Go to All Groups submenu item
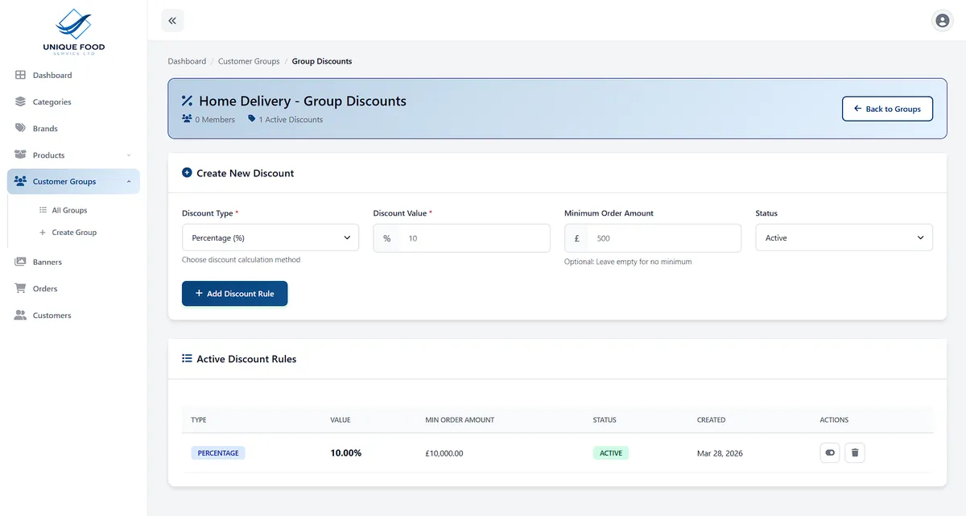This screenshot has width=966, height=516. [69, 210]
